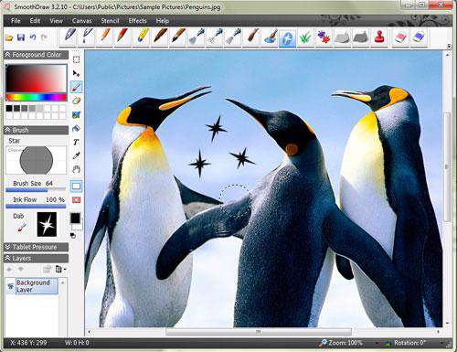The height and width of the screenshot is (352, 457).
Task: Select the purple and red flowers brush
Action: 324,37
